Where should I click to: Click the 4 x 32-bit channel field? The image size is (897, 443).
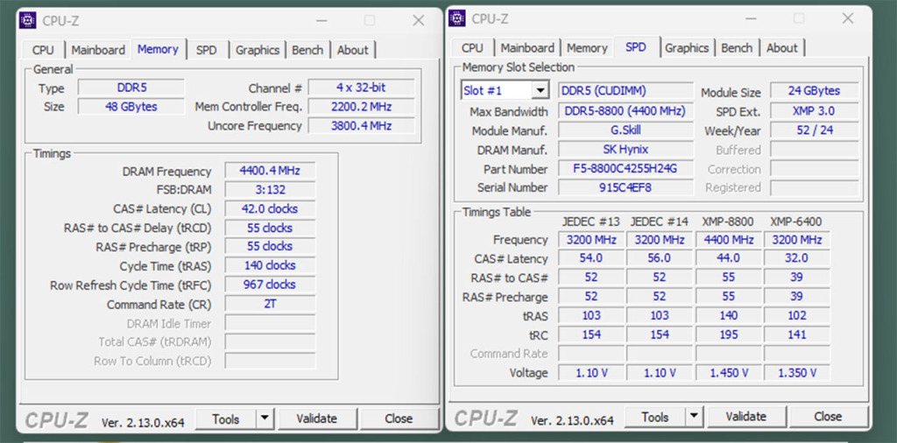[361, 88]
